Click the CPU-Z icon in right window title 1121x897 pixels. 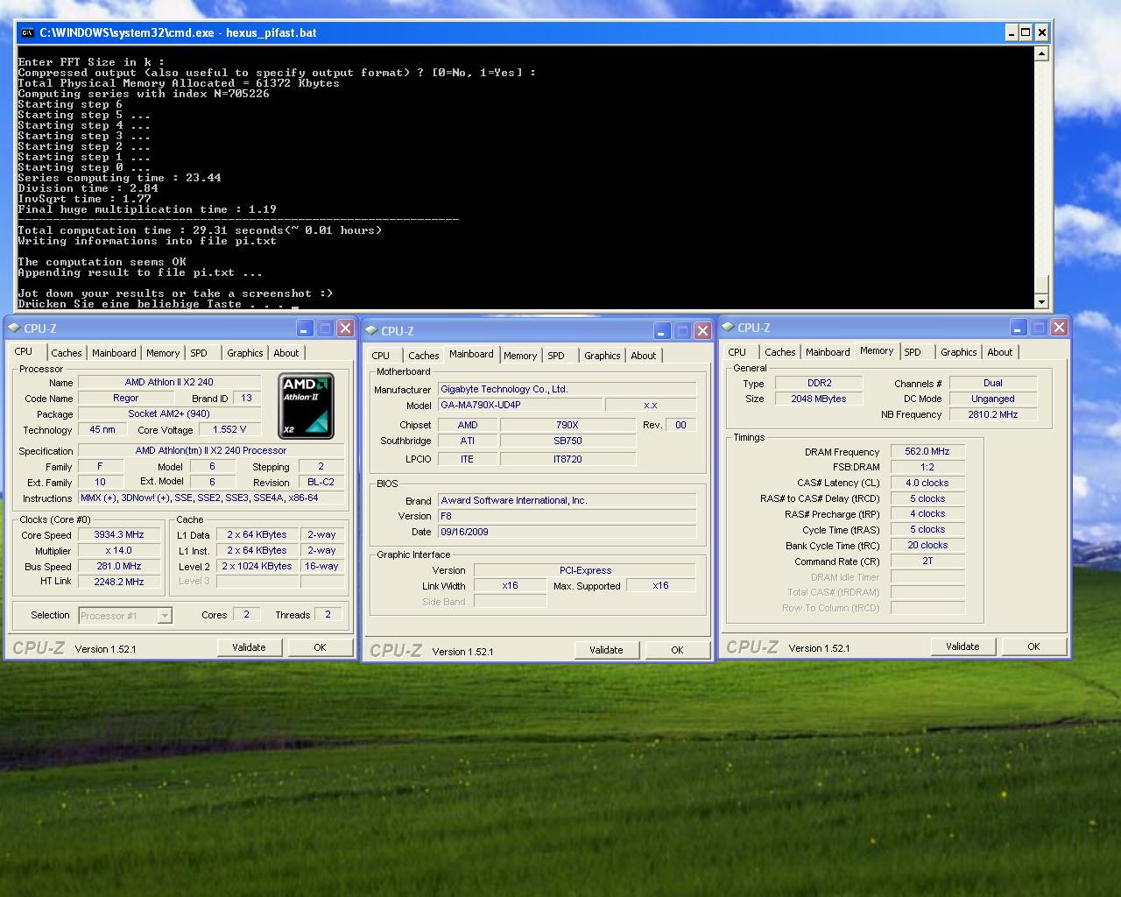pyautogui.click(x=728, y=328)
